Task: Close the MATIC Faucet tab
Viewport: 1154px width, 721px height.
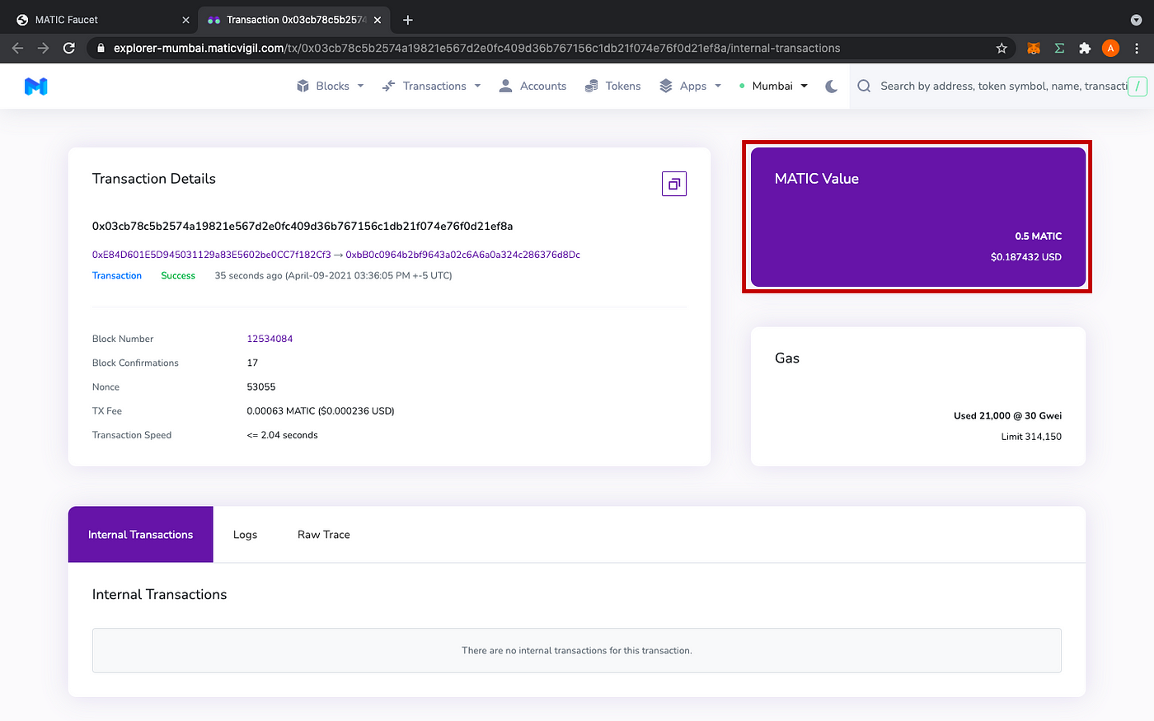Action: [185, 20]
